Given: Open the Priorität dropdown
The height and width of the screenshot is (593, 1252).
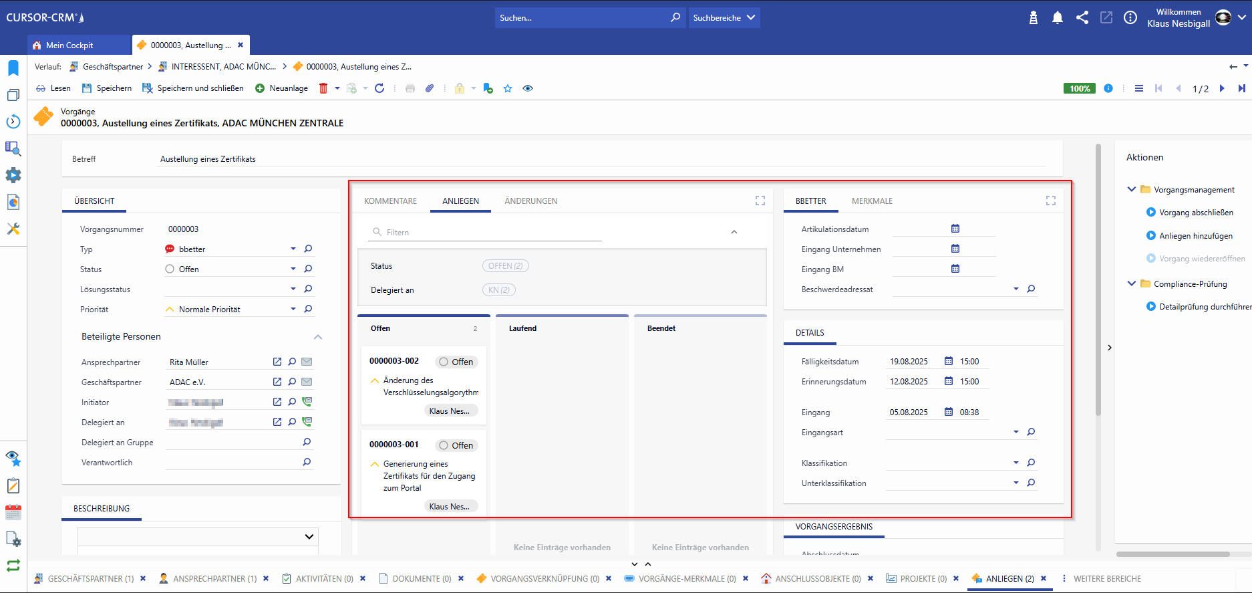Looking at the screenshot, I should tap(293, 309).
